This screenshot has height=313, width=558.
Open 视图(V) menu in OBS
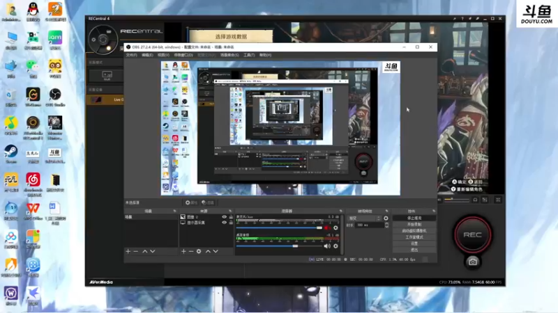[163, 55]
